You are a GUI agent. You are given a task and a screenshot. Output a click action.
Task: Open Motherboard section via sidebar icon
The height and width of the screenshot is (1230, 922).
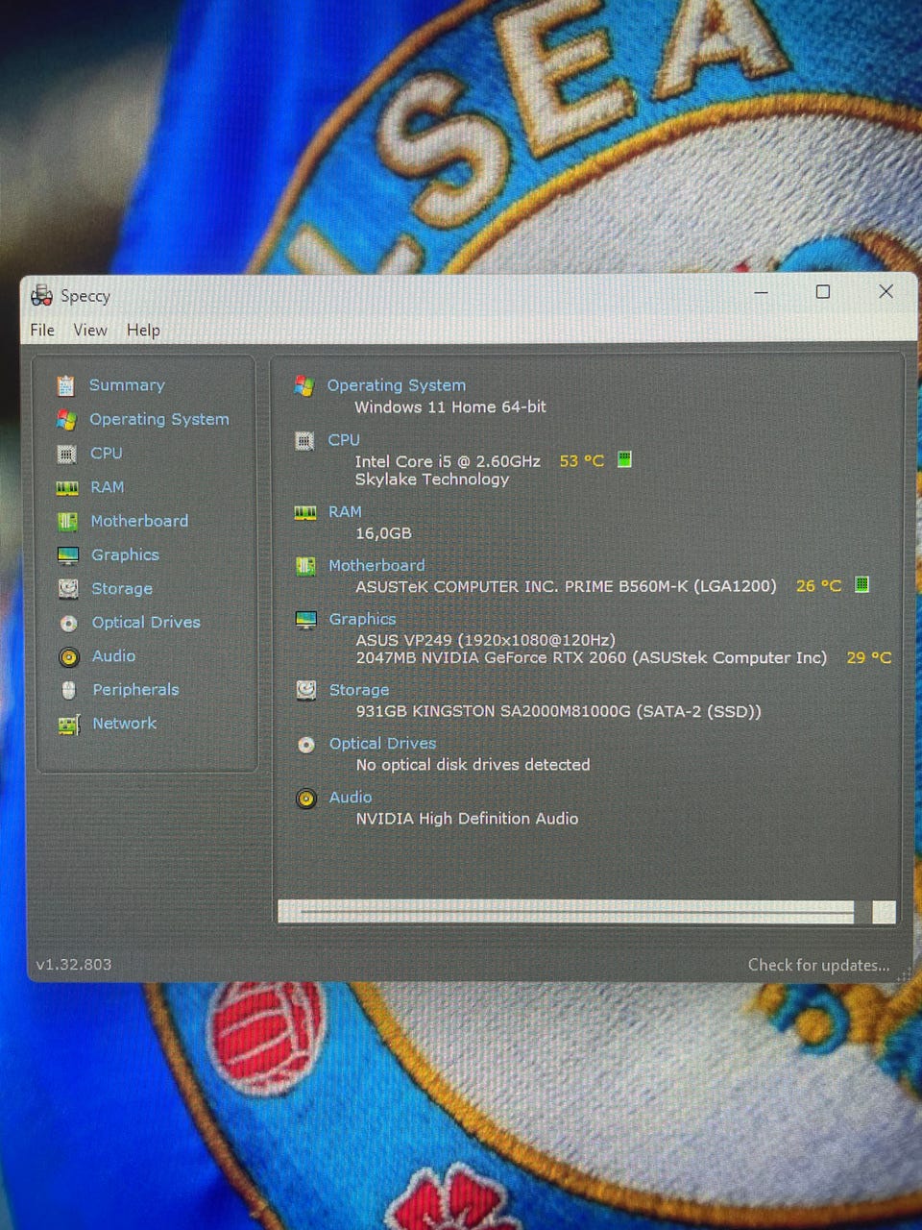(x=67, y=522)
